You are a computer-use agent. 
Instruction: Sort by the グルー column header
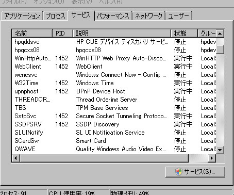[207, 33]
